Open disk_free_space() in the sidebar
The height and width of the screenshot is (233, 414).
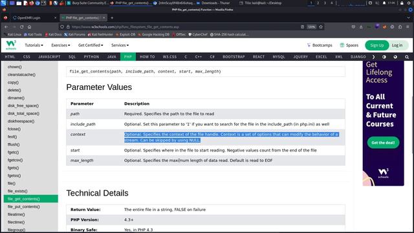[23, 105]
